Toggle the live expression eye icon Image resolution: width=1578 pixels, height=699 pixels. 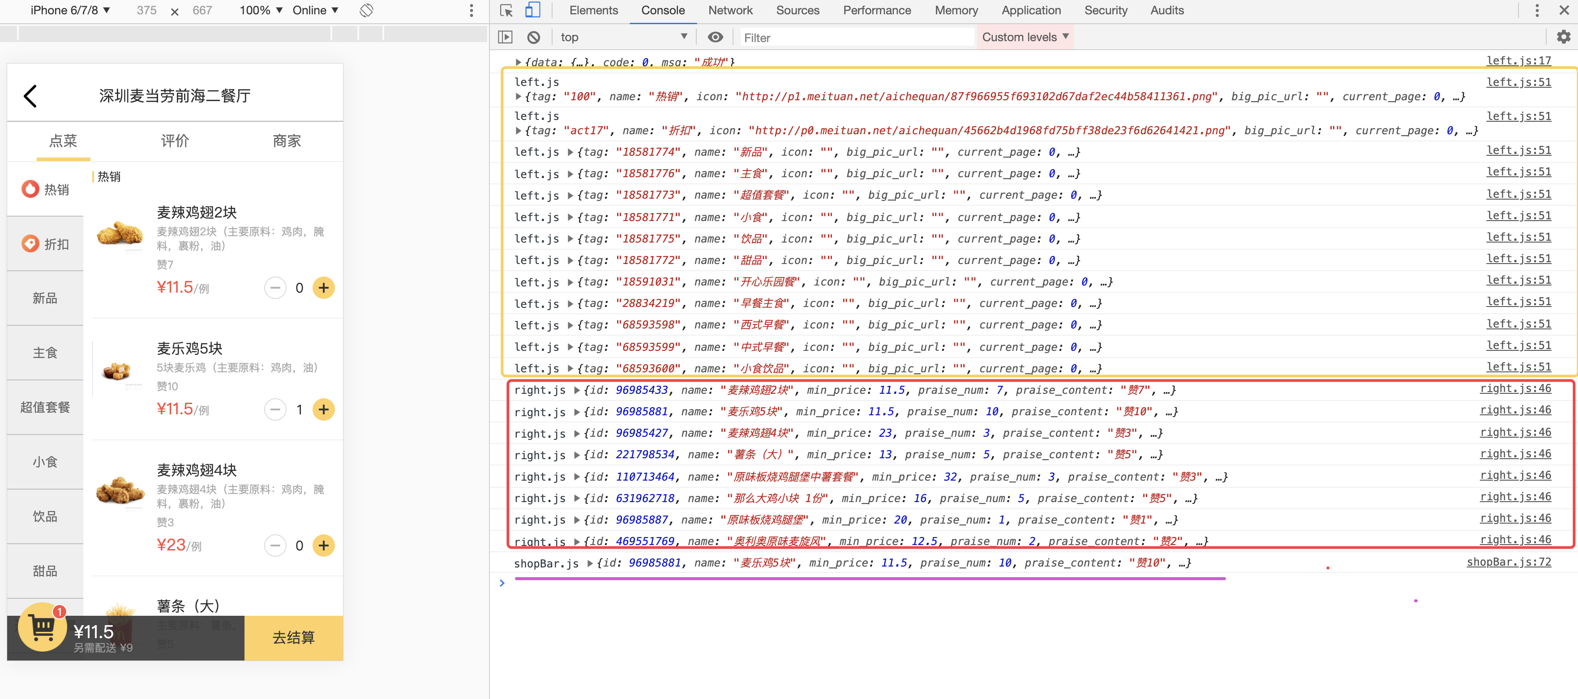point(715,37)
